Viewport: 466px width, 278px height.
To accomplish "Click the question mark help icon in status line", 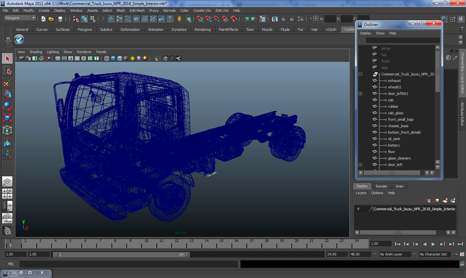I will point(170,19).
